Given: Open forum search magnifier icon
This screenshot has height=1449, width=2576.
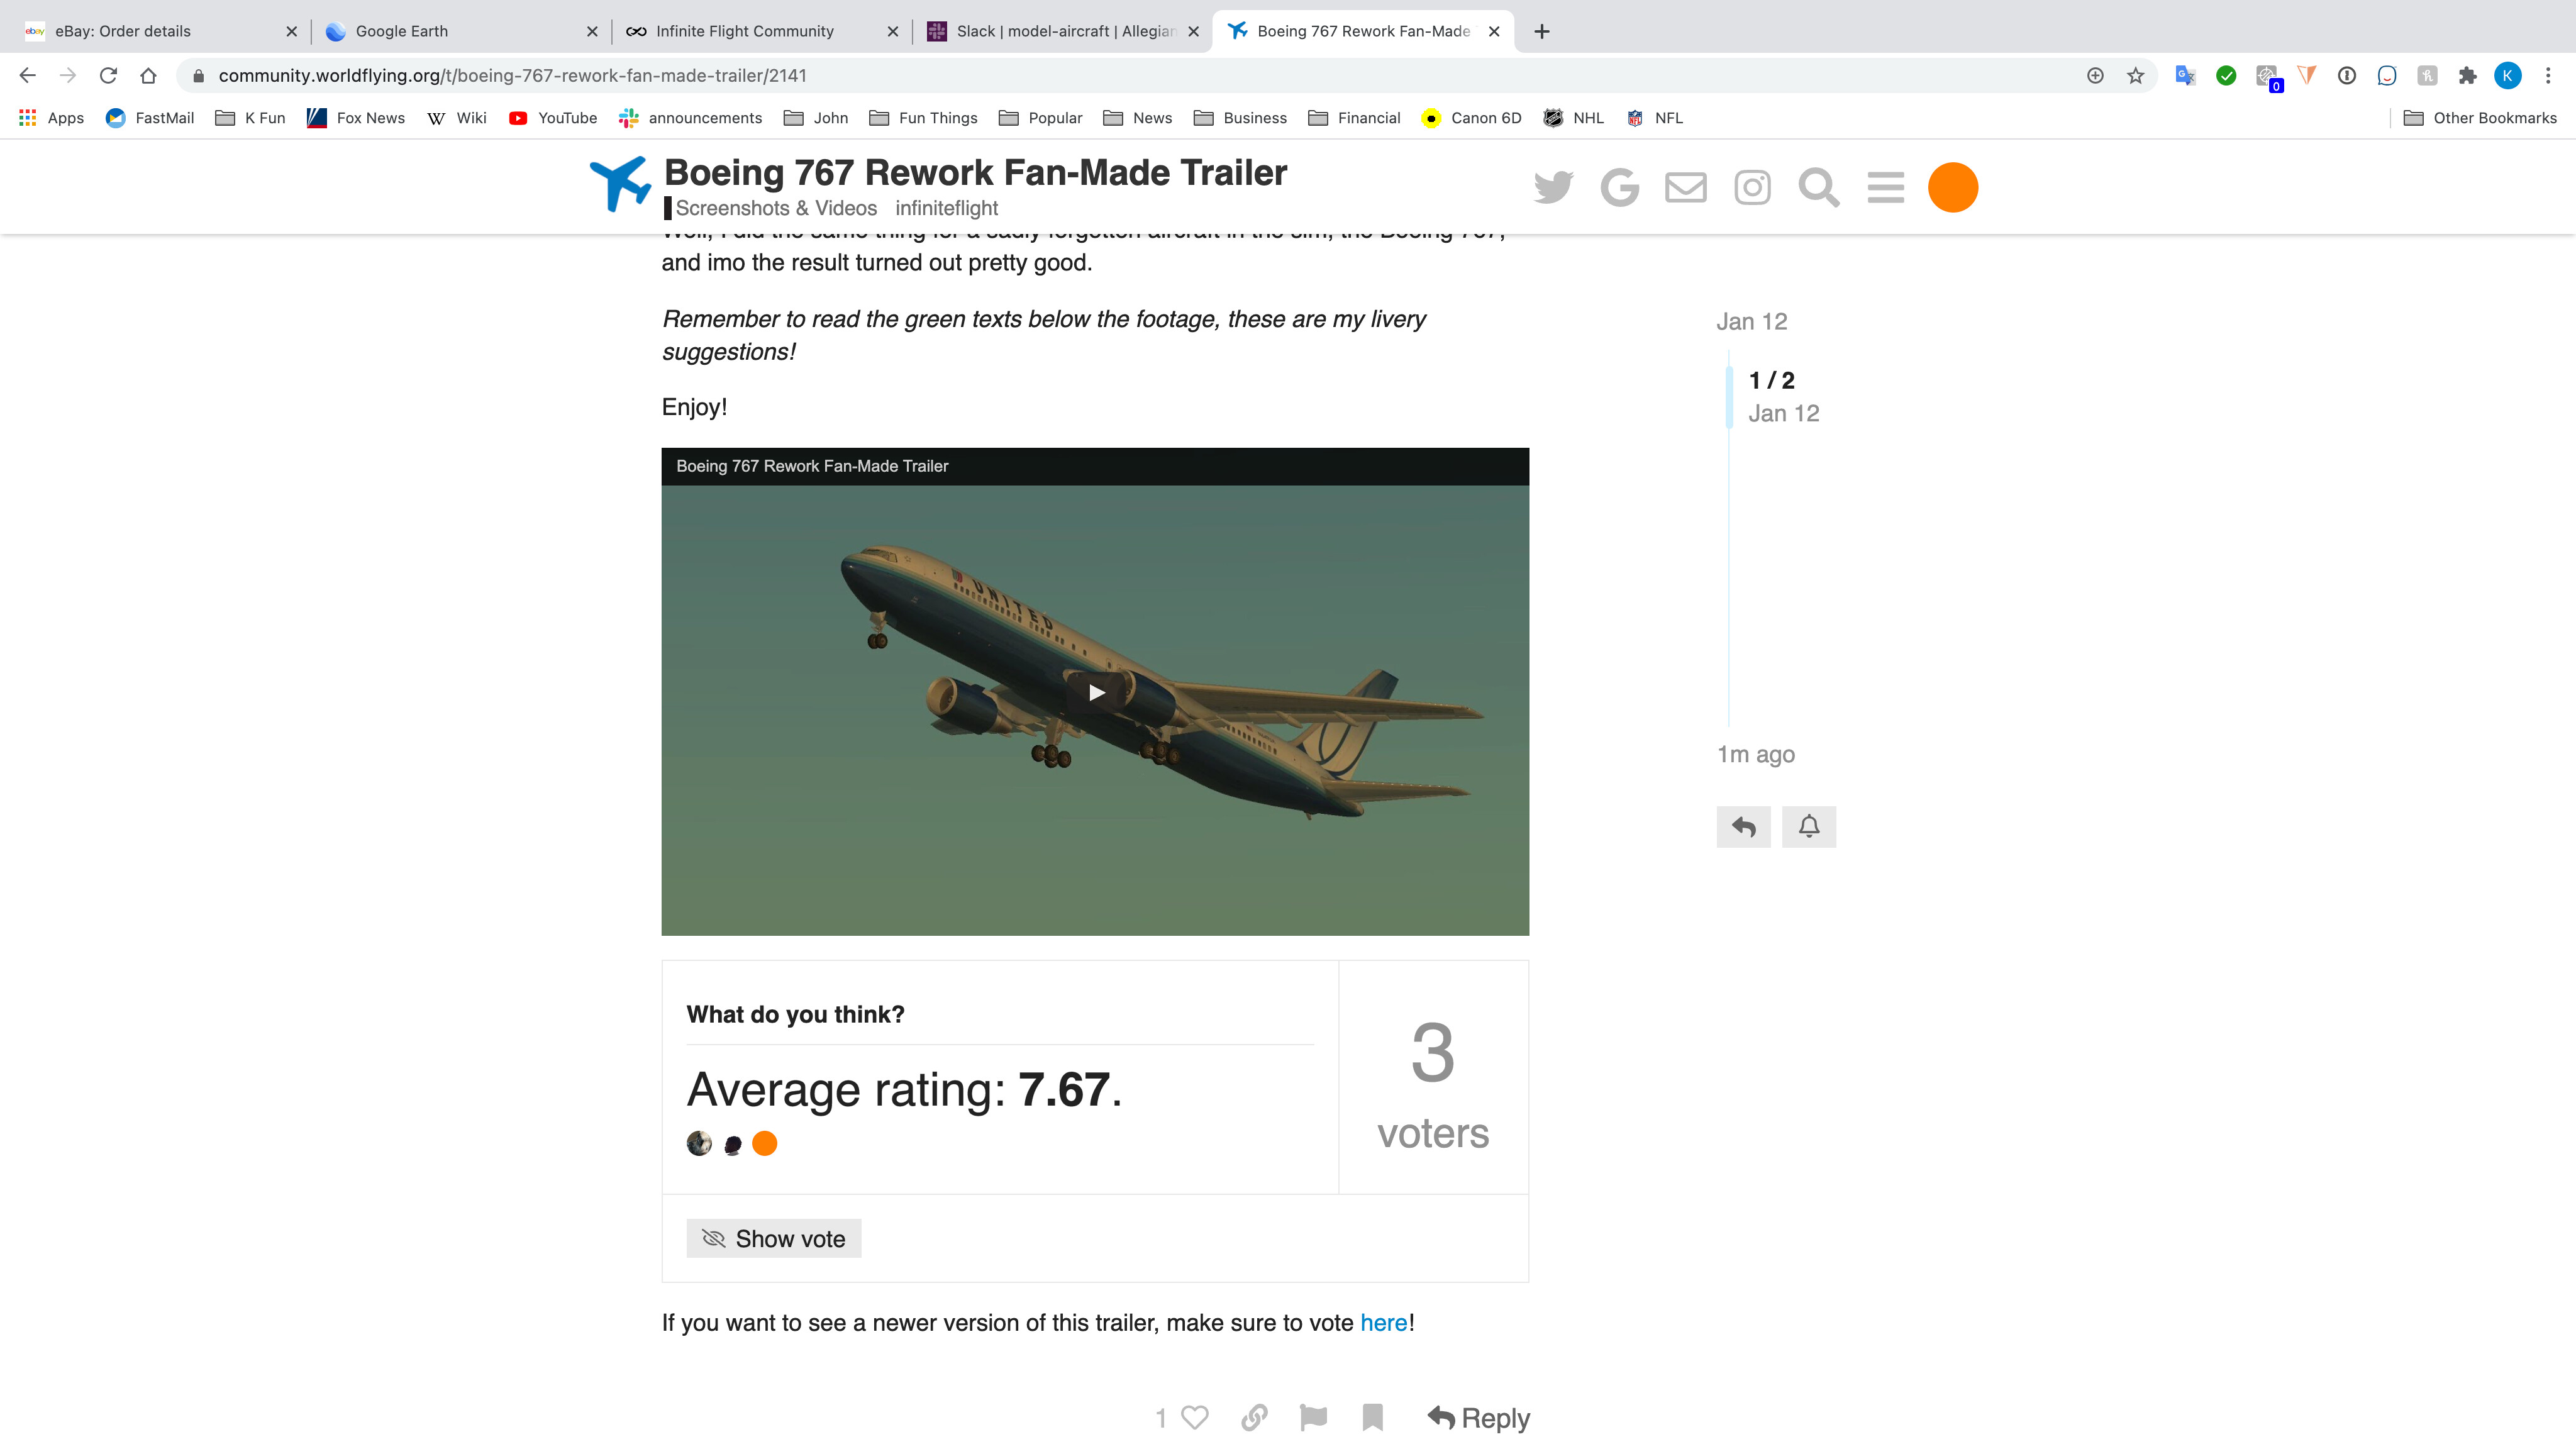Looking at the screenshot, I should [1819, 187].
